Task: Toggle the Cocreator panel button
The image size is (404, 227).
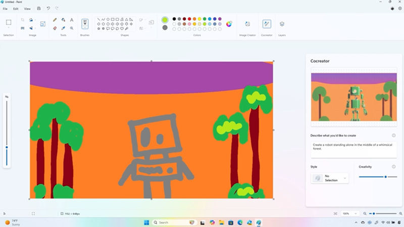Action: coord(267,24)
